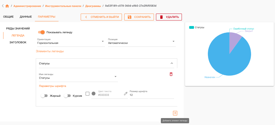The image size is (275, 125).
Task: Click Отменить и выйти button
Action: [101, 17]
